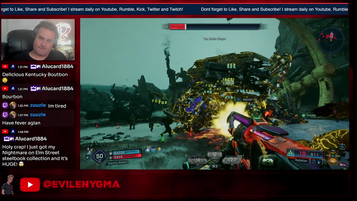
Task: Click the R1 ability slot showing 2
Action: (232, 160)
